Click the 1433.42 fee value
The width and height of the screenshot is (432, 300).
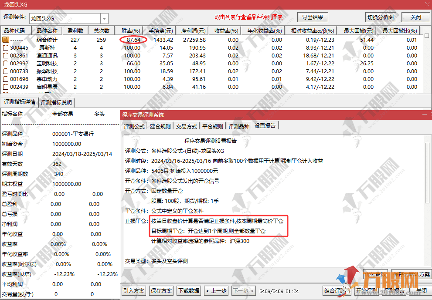163,40
